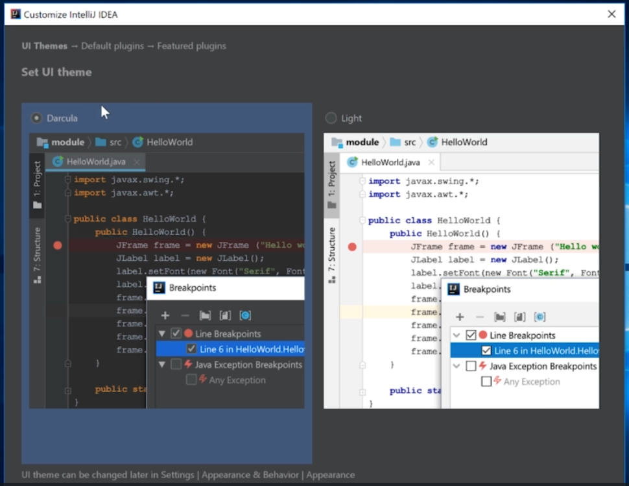Image resolution: width=629 pixels, height=486 pixels.
Task: Go to the Featured plugins step
Action: (x=191, y=46)
